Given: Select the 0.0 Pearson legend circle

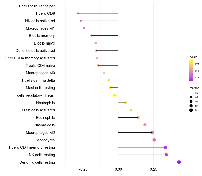Looking at the screenshot, I should point(191,102).
